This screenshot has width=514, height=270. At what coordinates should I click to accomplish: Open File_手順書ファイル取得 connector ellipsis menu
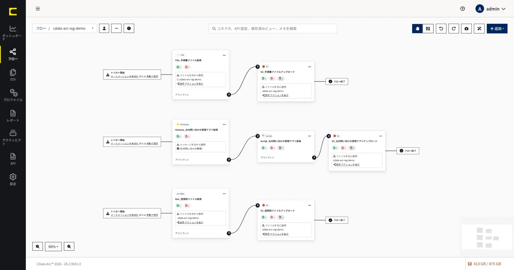click(224, 55)
